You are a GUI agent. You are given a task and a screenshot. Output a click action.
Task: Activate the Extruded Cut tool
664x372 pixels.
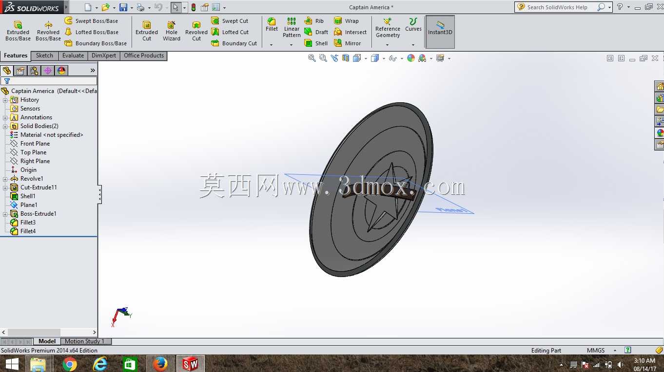(147, 31)
